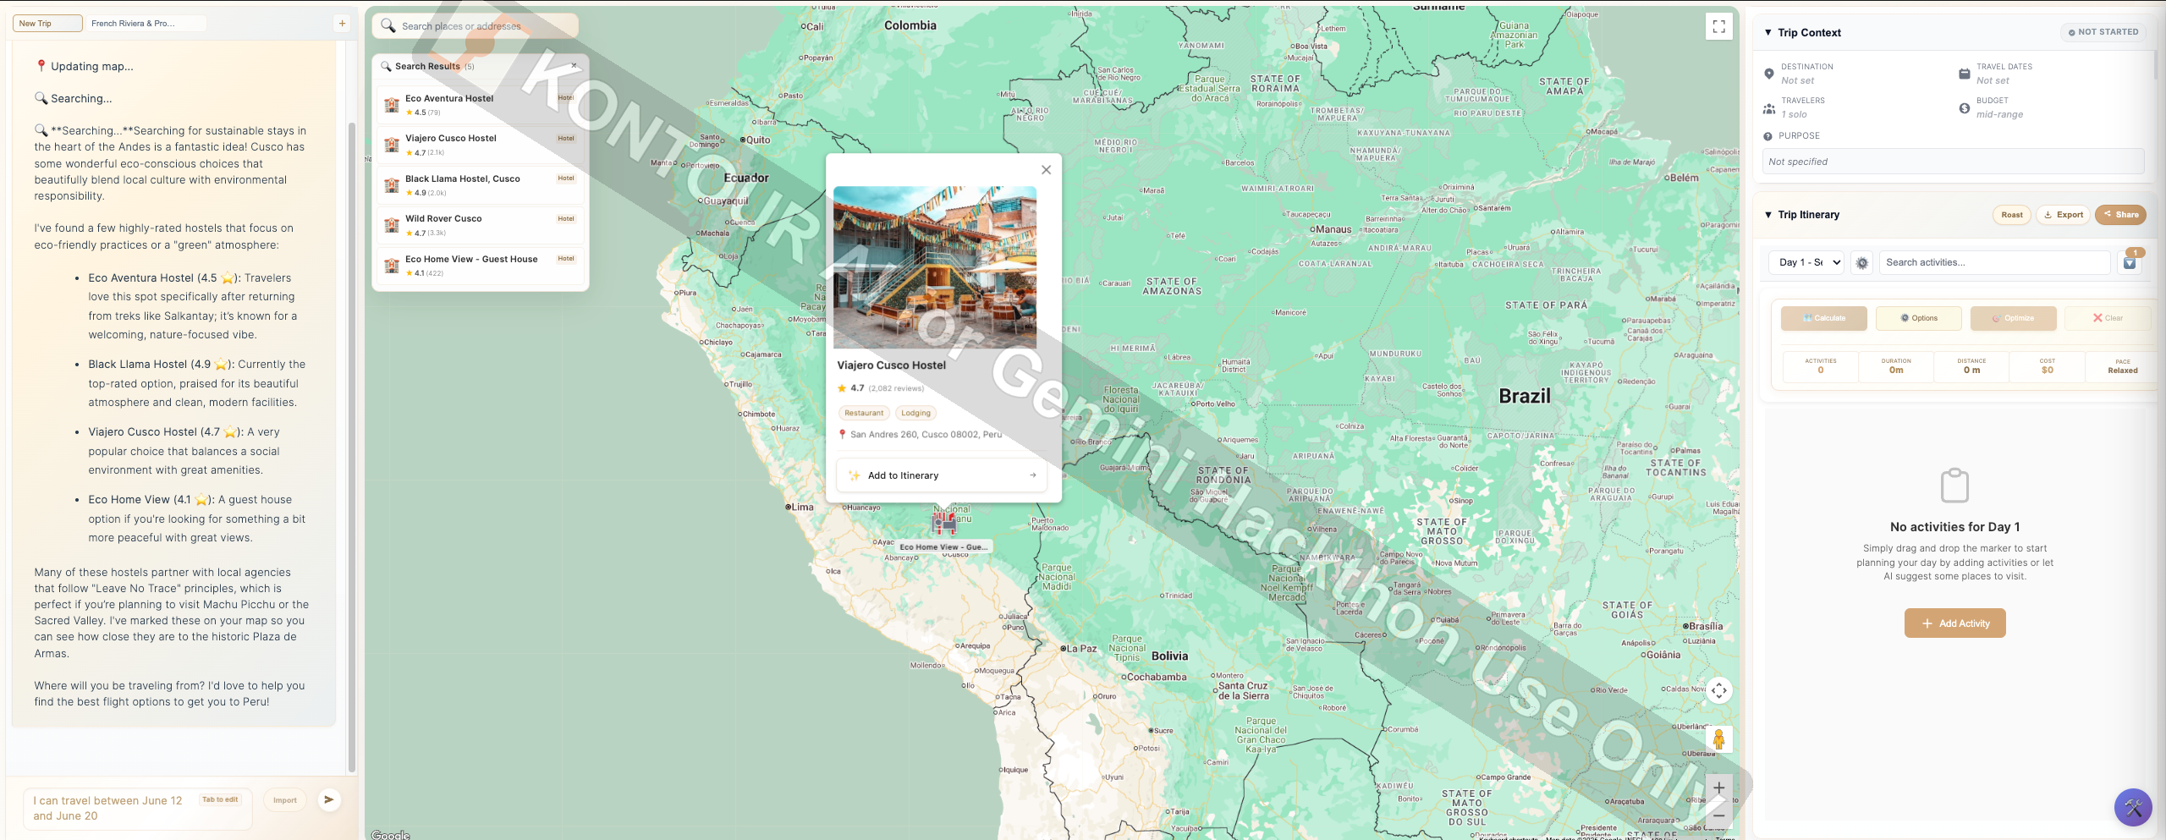The width and height of the screenshot is (2166, 840).
Task: Toggle fullscreen map view
Action: pos(1718,27)
